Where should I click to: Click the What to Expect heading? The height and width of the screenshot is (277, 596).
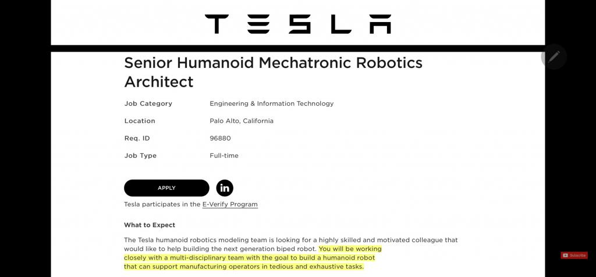point(150,225)
